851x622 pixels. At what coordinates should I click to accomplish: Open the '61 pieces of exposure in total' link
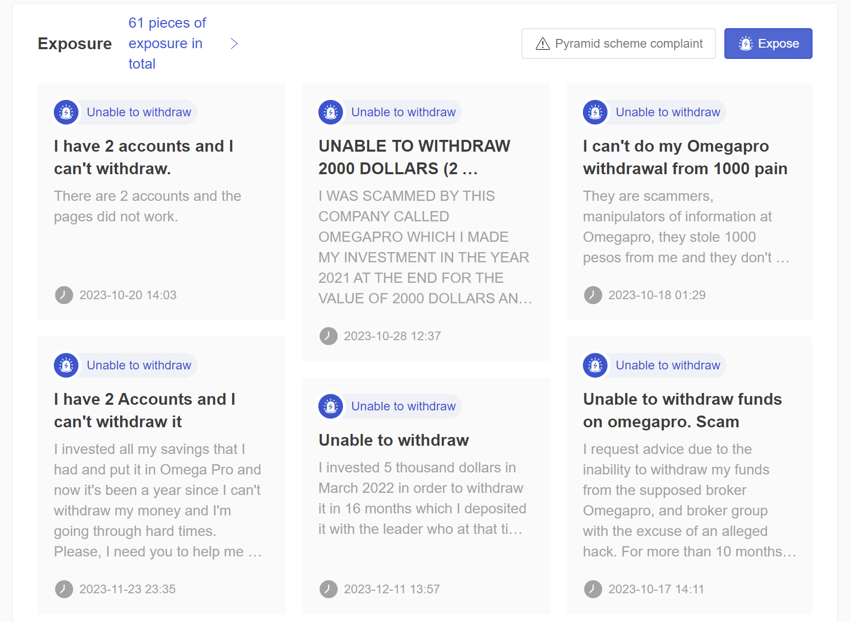pyautogui.click(x=168, y=44)
